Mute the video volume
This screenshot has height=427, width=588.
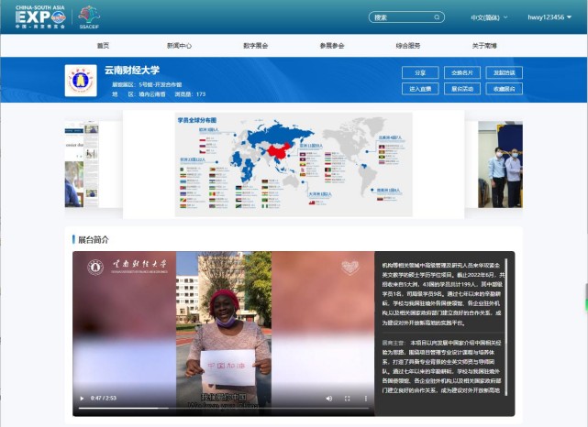click(x=329, y=399)
